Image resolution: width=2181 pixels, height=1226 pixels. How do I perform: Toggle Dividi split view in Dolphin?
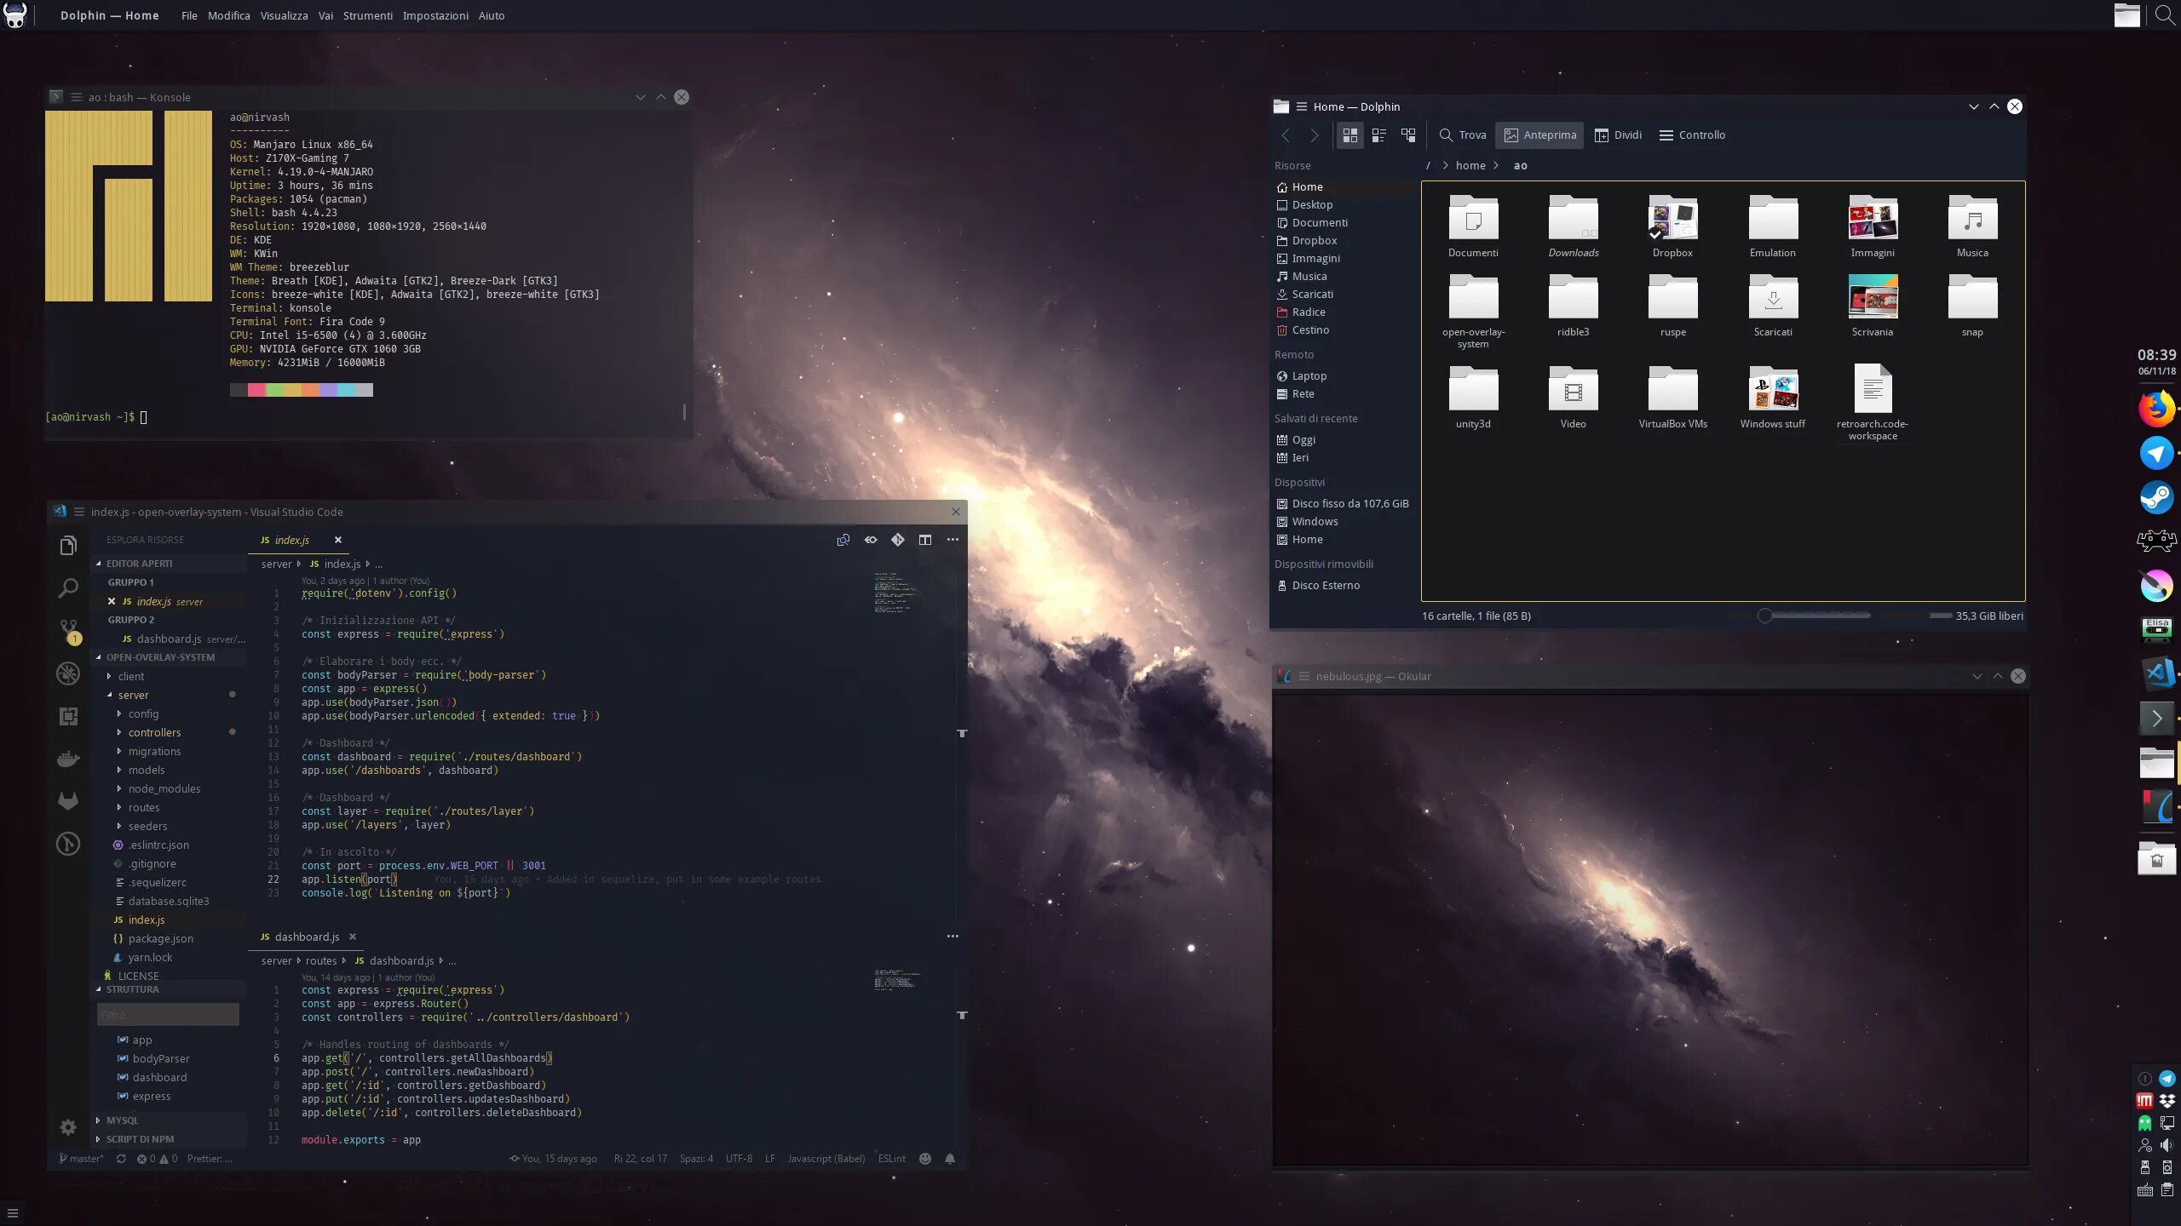(x=1618, y=135)
